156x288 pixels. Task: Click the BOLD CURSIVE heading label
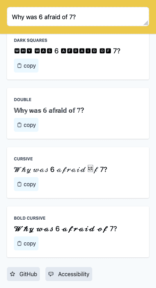(x=30, y=218)
